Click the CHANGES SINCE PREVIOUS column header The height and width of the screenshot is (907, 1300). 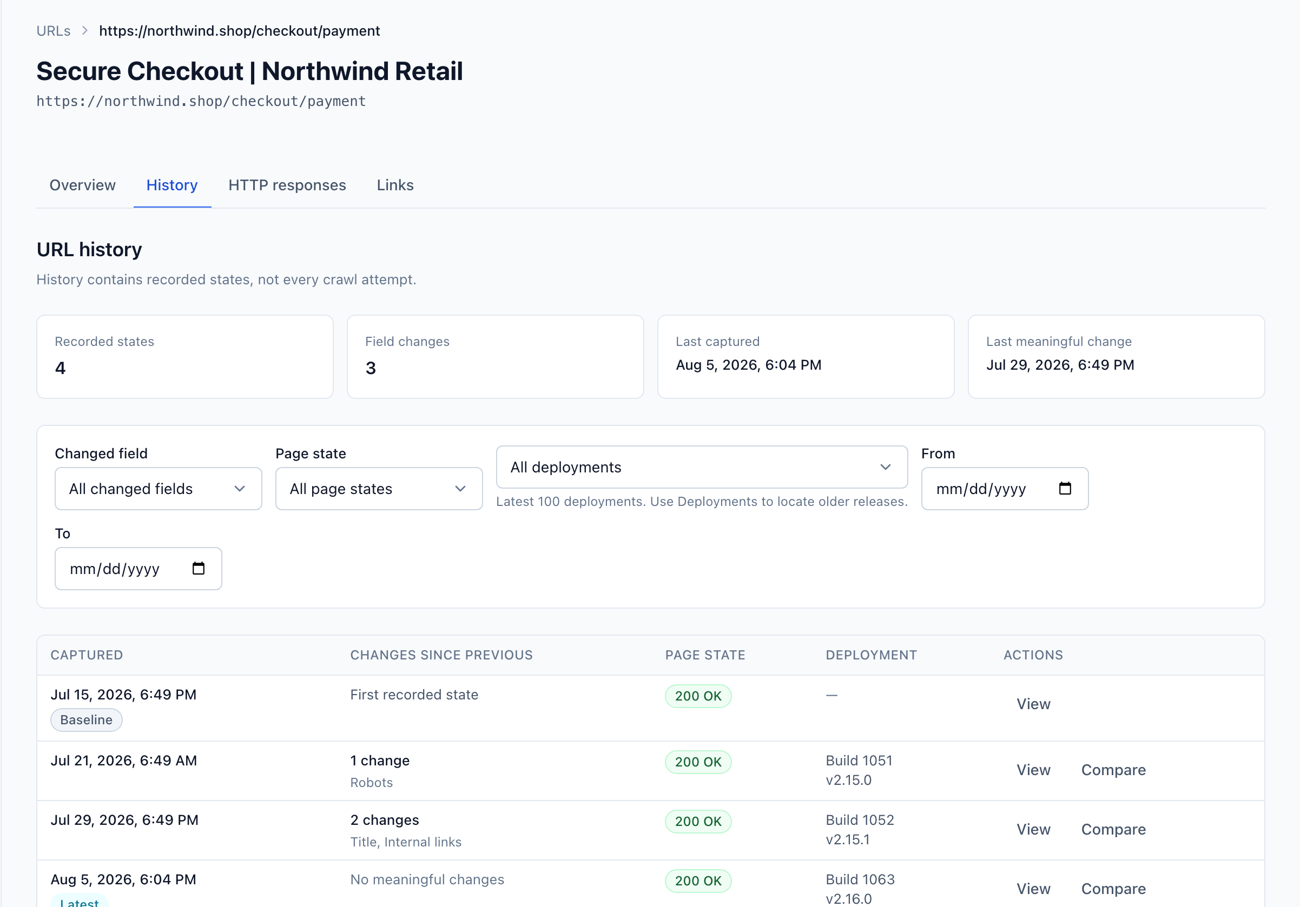click(x=441, y=655)
